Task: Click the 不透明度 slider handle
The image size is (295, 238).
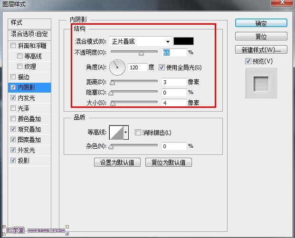Action: pyautogui.click(x=141, y=53)
